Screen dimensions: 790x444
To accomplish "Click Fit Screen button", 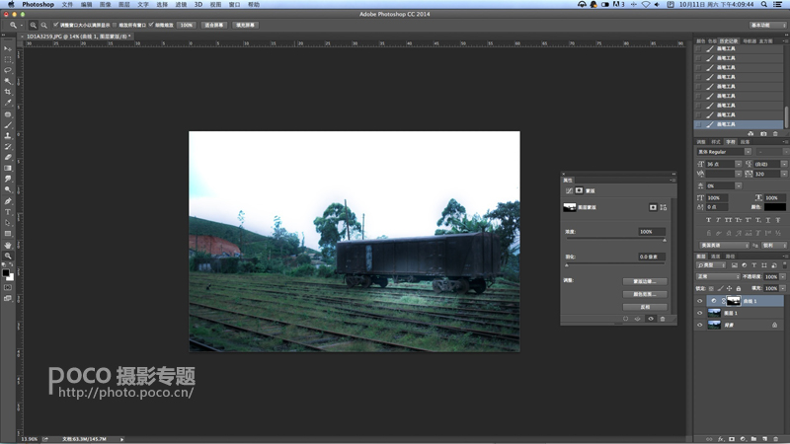I will pyautogui.click(x=214, y=25).
